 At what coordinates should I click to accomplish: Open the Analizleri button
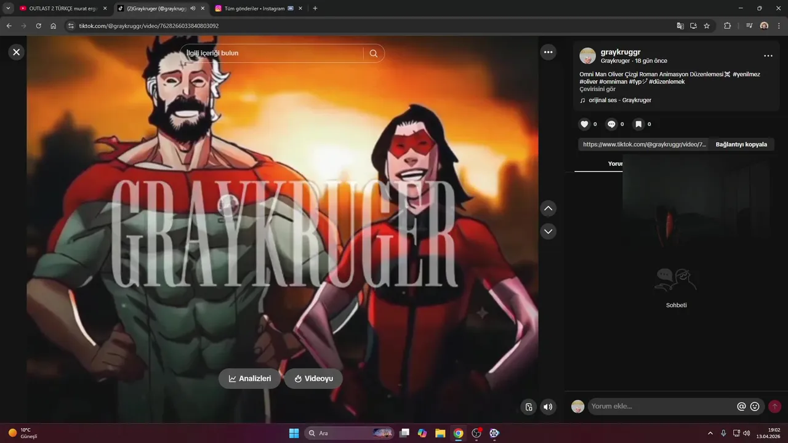pos(249,378)
